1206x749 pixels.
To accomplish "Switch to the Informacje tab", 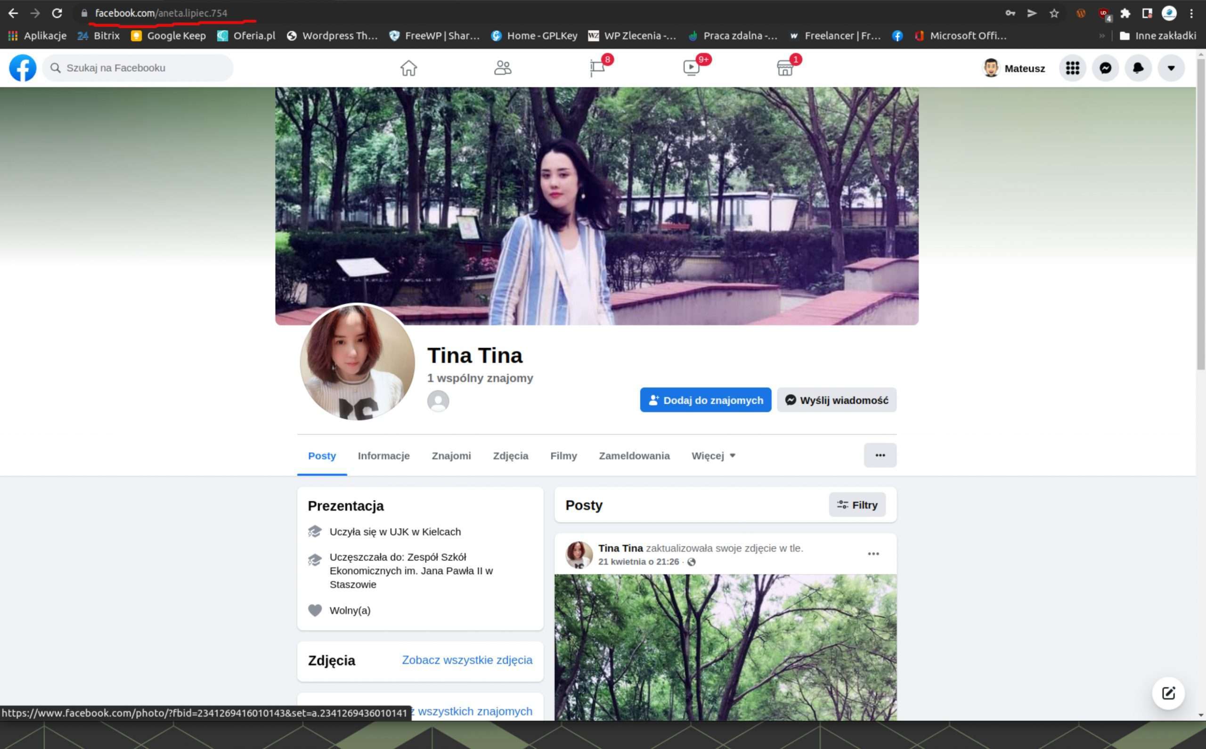I will (383, 456).
